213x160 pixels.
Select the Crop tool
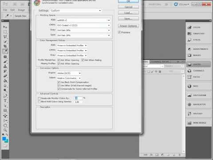[x=5, y=46]
